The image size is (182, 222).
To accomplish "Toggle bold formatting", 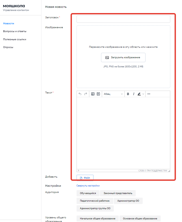I will tap(128, 94).
